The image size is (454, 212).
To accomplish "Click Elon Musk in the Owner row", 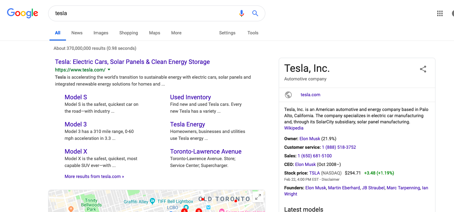I will pos(310,139).
